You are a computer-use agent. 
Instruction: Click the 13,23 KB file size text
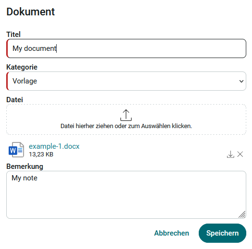(41, 154)
